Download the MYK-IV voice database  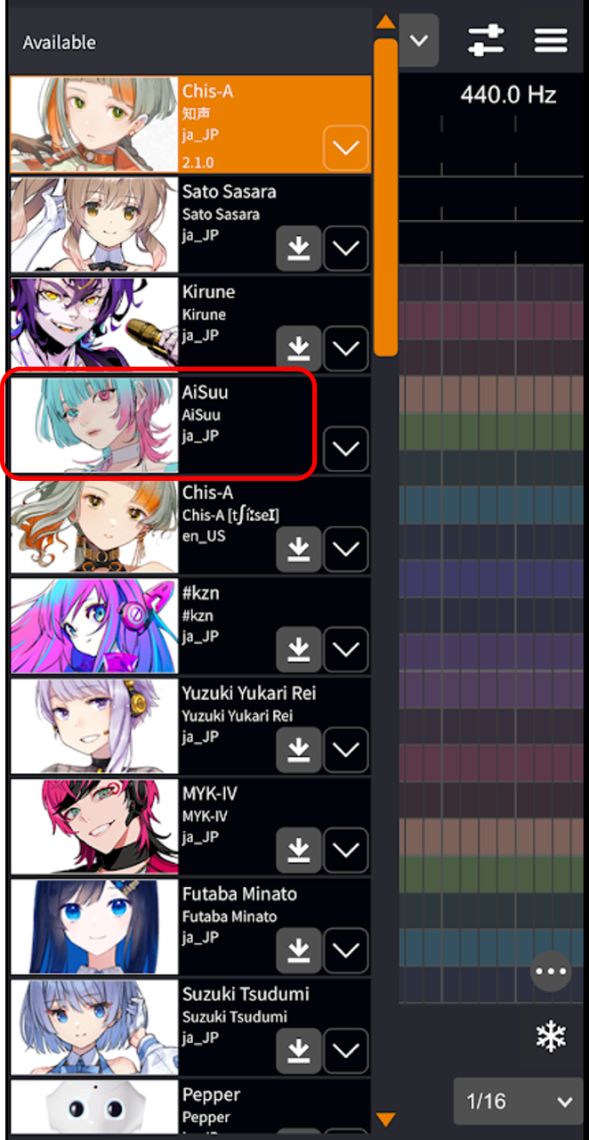pyautogui.click(x=298, y=851)
